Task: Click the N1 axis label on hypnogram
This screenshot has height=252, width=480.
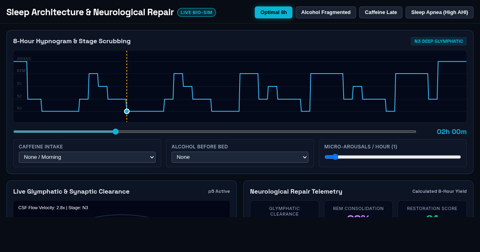Action: [19, 84]
